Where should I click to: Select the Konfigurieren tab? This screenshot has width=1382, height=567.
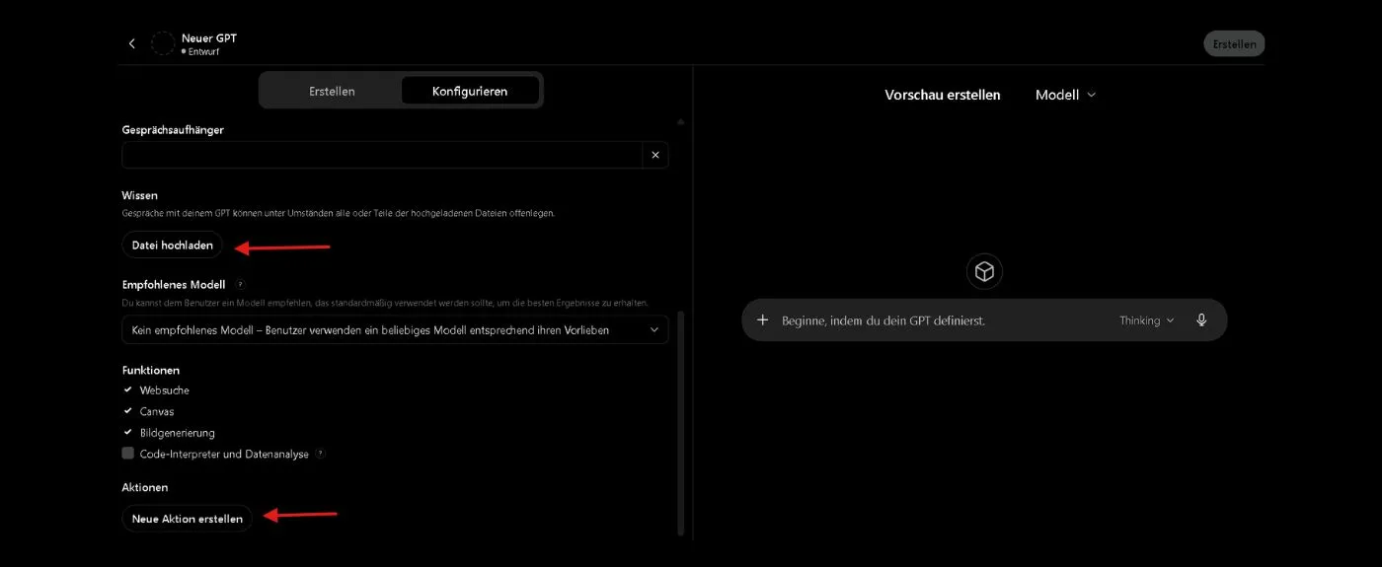pyautogui.click(x=470, y=91)
